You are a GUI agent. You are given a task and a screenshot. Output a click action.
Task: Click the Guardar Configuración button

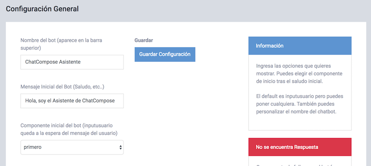(x=165, y=54)
